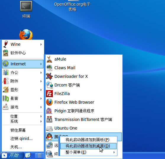Select 关机... shutdown entry
The height and width of the screenshot is (159, 165).
(x=16, y=147)
